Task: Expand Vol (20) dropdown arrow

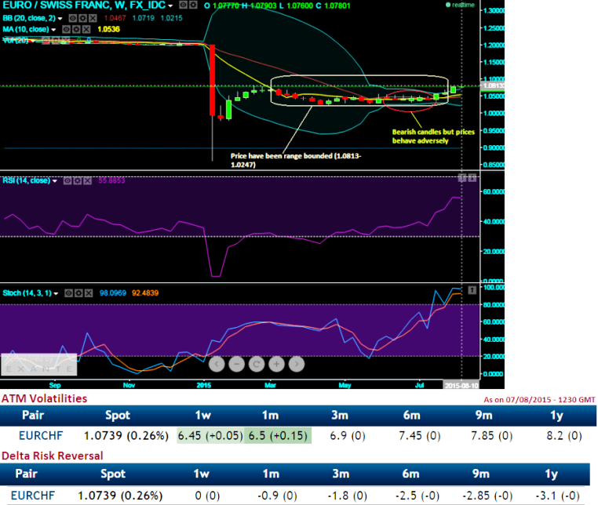Action: tap(33, 41)
